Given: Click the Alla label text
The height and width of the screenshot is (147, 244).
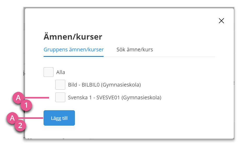Looking at the screenshot, I should point(61,72).
